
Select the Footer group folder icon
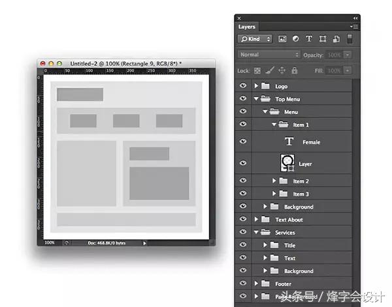click(x=265, y=284)
